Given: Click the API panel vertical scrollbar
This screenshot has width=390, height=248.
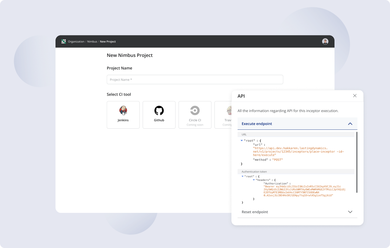Looking at the screenshot, I should click(x=357, y=162).
